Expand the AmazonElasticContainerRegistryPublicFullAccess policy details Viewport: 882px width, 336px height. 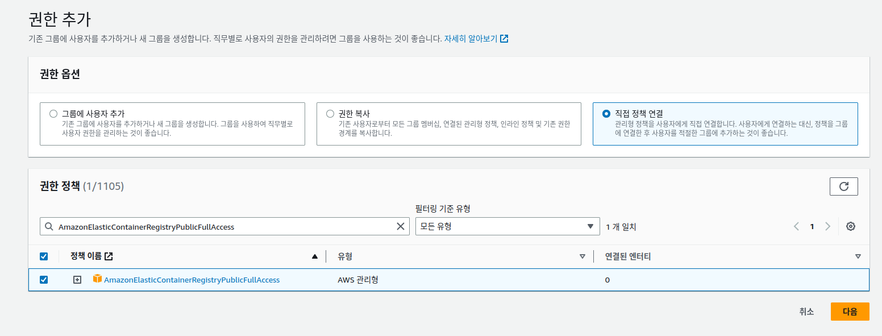pyautogui.click(x=77, y=280)
